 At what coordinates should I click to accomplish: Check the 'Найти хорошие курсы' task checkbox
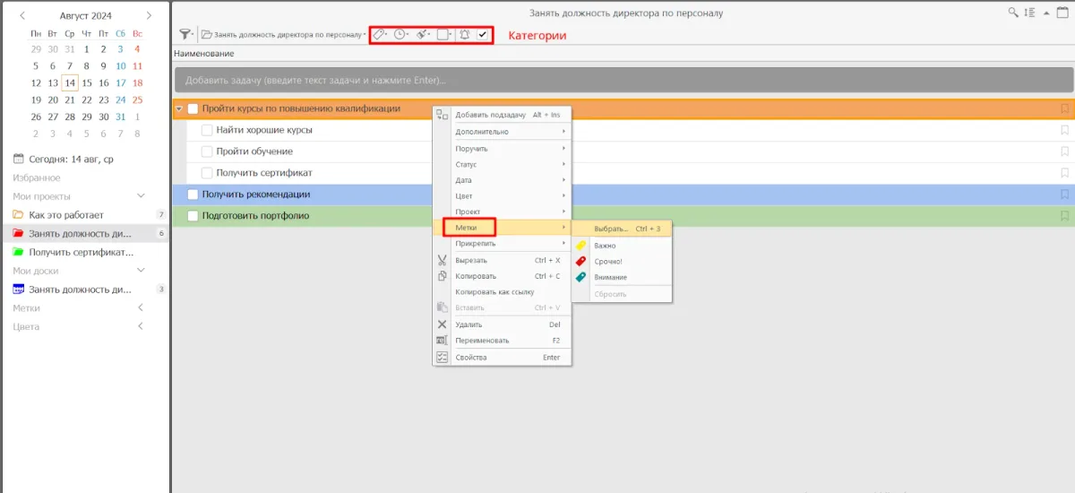[x=207, y=130]
